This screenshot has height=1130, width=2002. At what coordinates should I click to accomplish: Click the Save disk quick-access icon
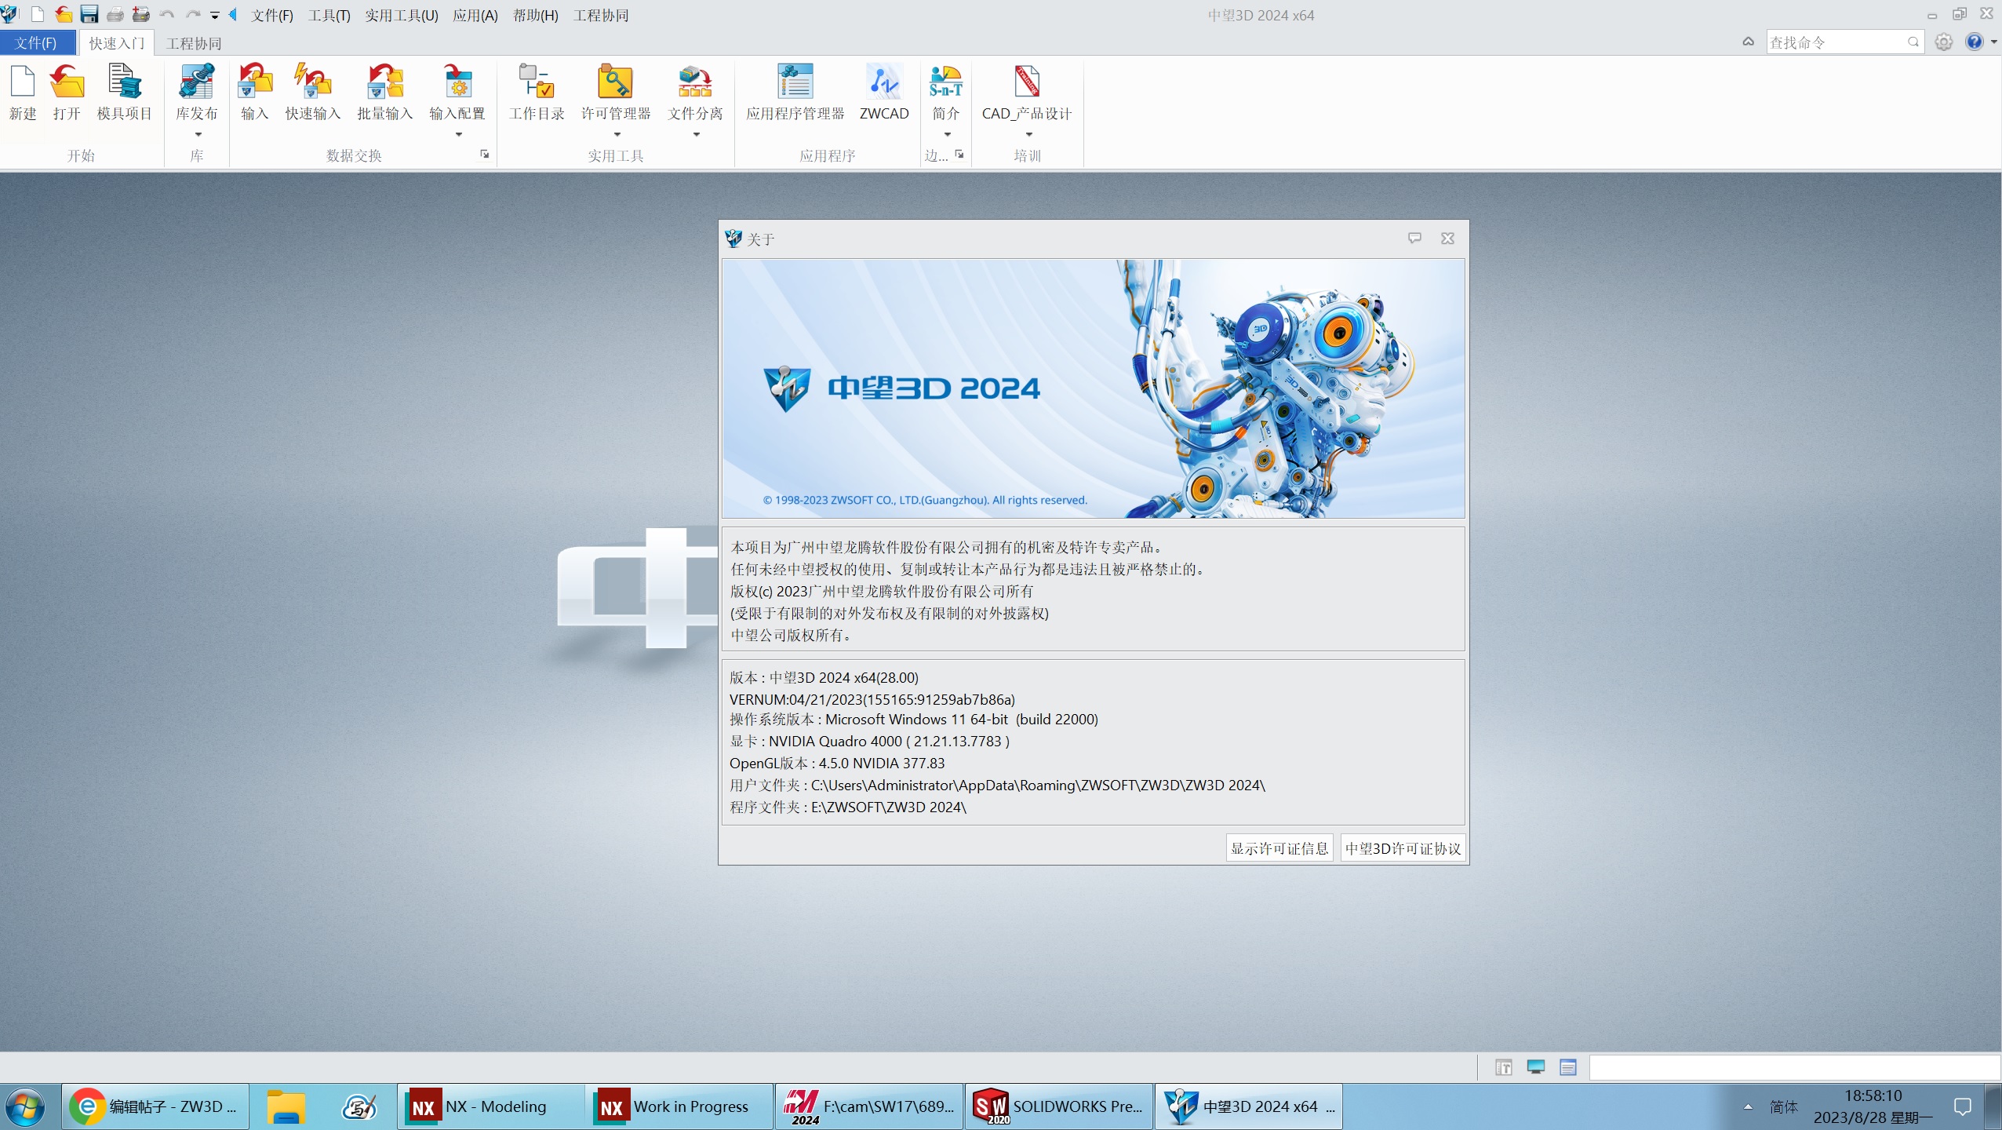click(x=89, y=14)
